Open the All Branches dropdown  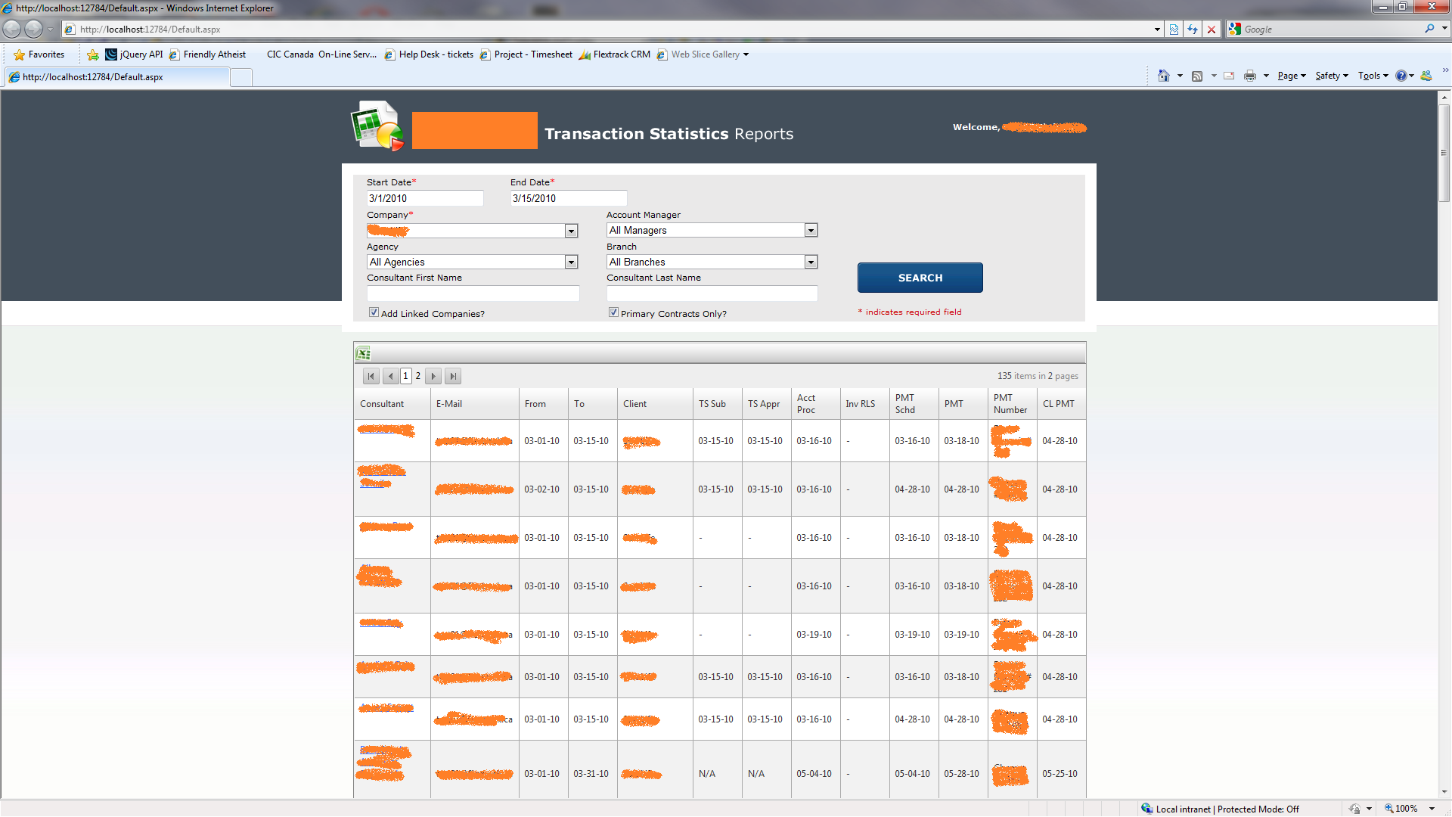click(x=811, y=262)
